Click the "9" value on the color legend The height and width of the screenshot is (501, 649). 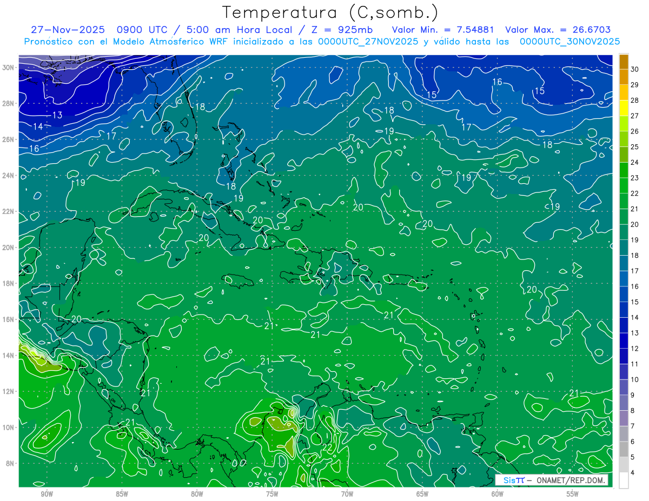[633, 395]
